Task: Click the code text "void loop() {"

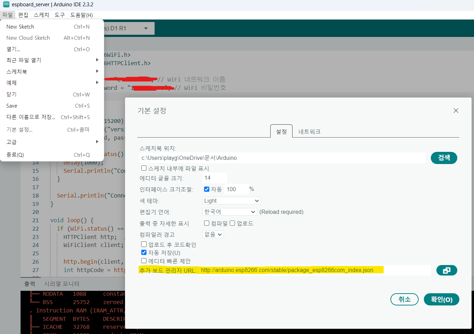Action: click(x=72, y=220)
